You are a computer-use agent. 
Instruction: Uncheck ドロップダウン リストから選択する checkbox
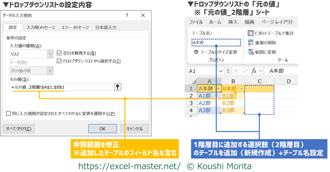coord(59,61)
